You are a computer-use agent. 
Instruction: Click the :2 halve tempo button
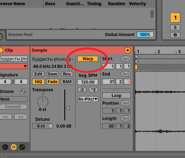click(82, 90)
